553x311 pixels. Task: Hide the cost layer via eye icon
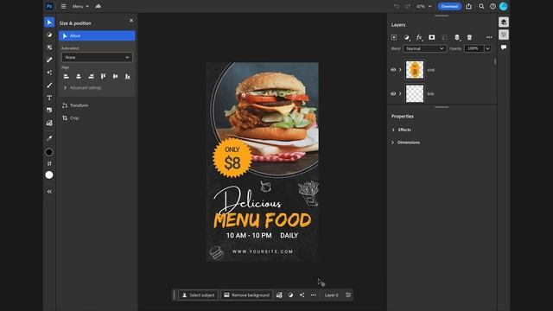393,70
